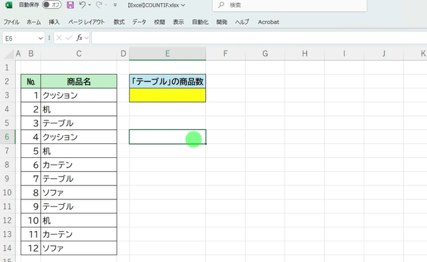Image resolution: width=427 pixels, height=262 pixels.
Task: Click the Select All corner triangle
Action: tap(9, 54)
